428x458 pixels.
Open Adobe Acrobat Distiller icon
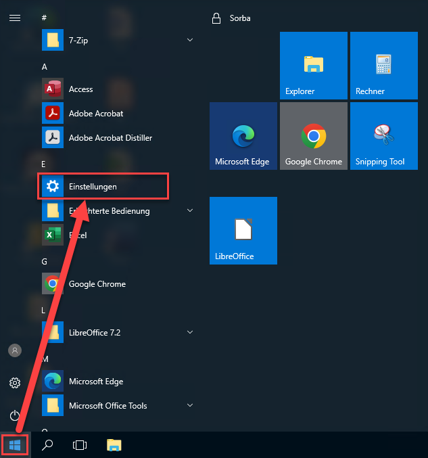[53, 137]
